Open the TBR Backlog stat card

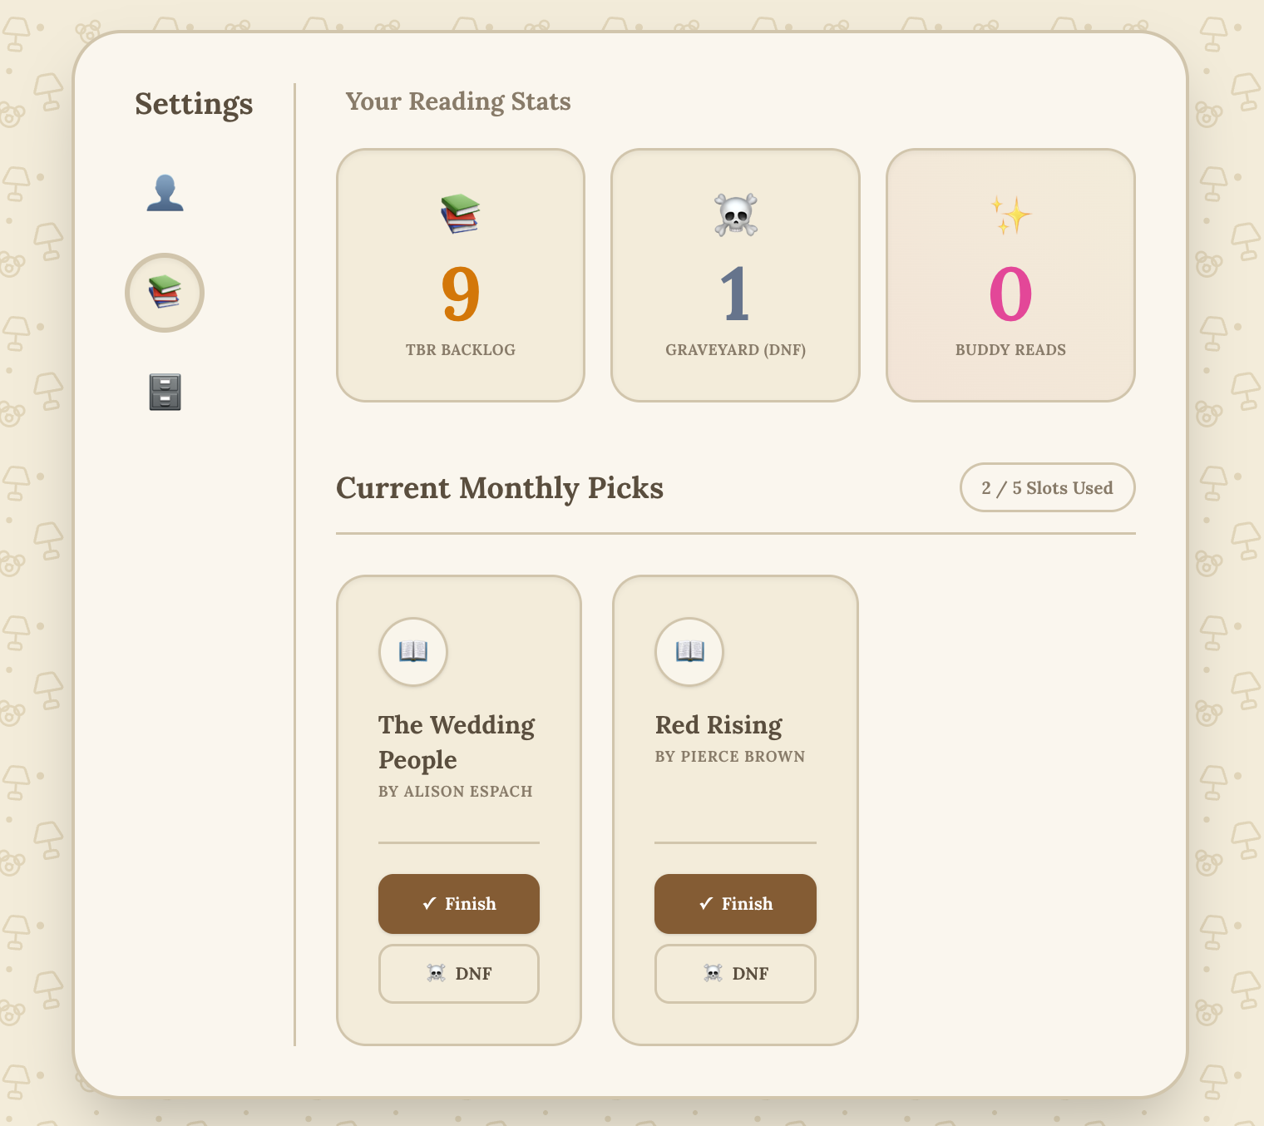461,275
